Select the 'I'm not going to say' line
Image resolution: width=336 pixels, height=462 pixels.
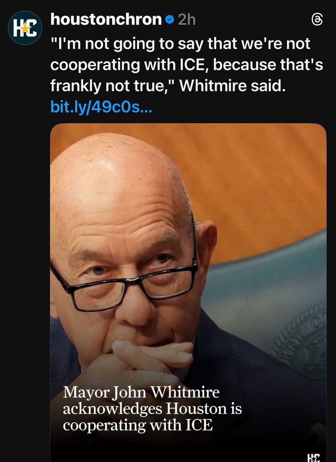180,43
